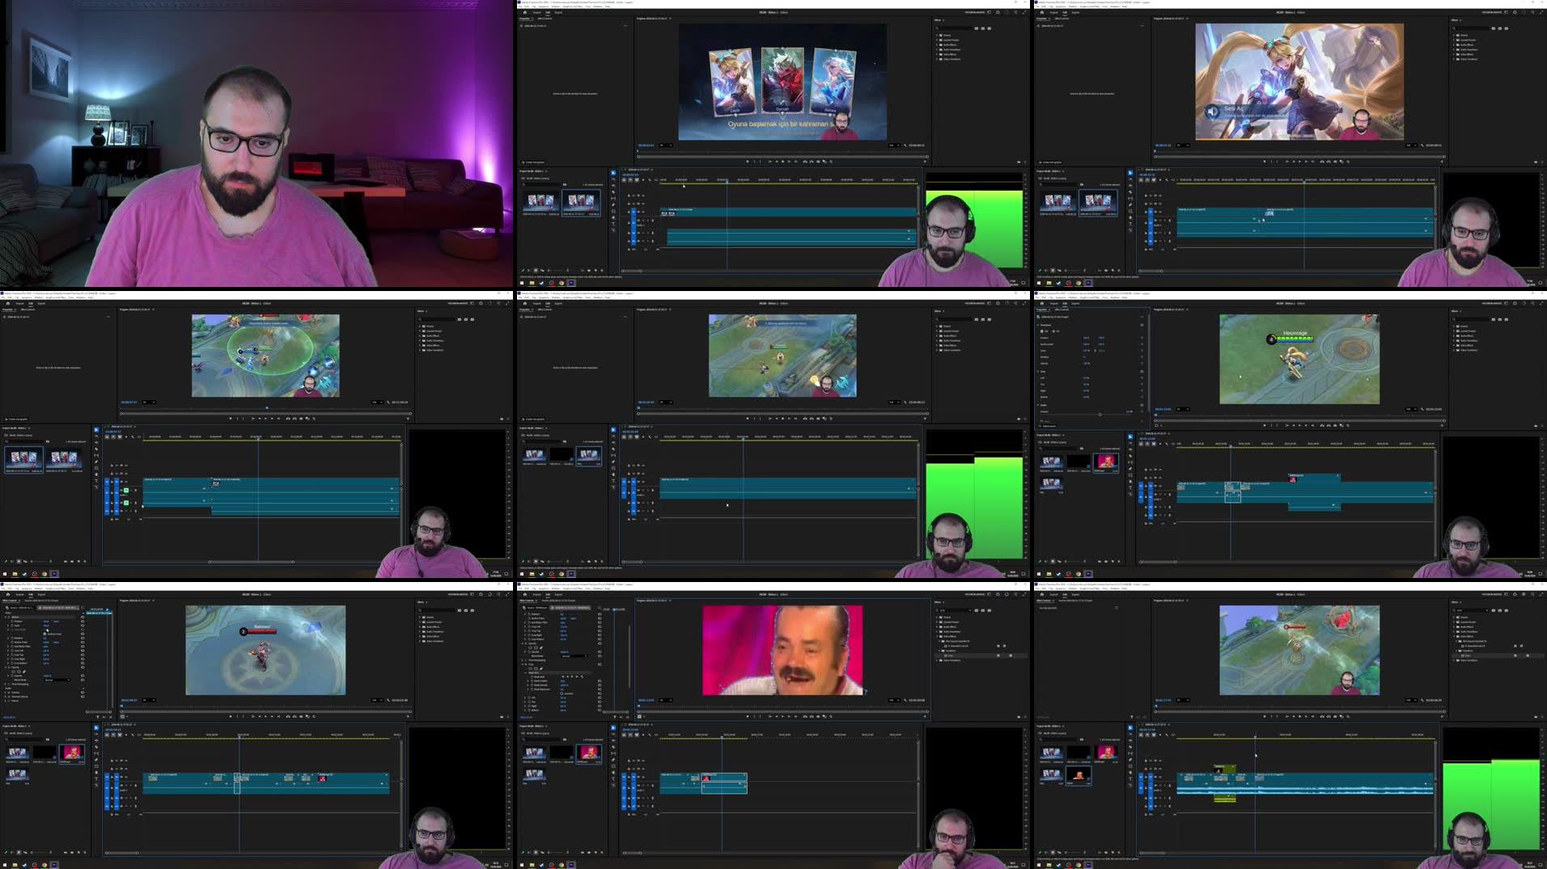Expand Video Transitions folder in hero-cards Effects panel
The height and width of the screenshot is (869, 1547).
click(937, 59)
